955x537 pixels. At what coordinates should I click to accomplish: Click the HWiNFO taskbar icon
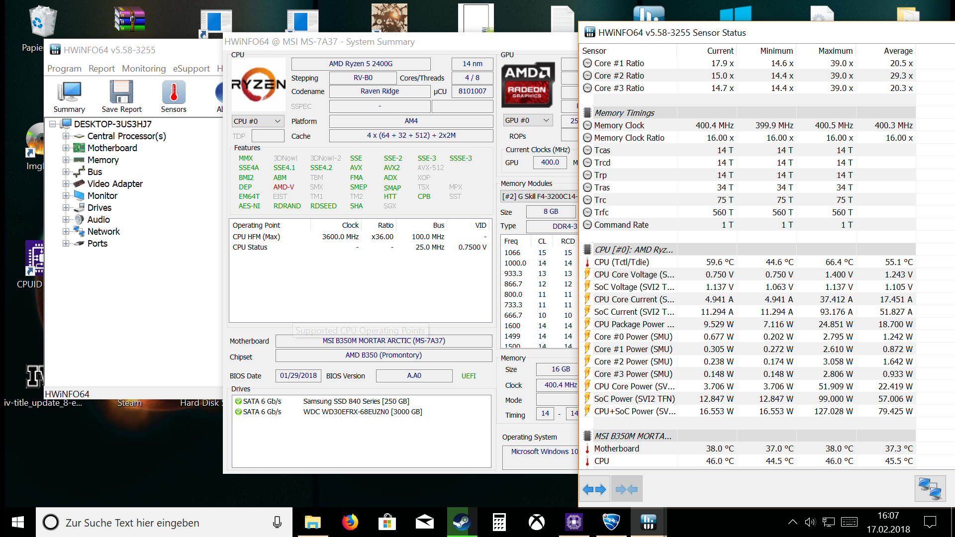pyautogui.click(x=648, y=522)
